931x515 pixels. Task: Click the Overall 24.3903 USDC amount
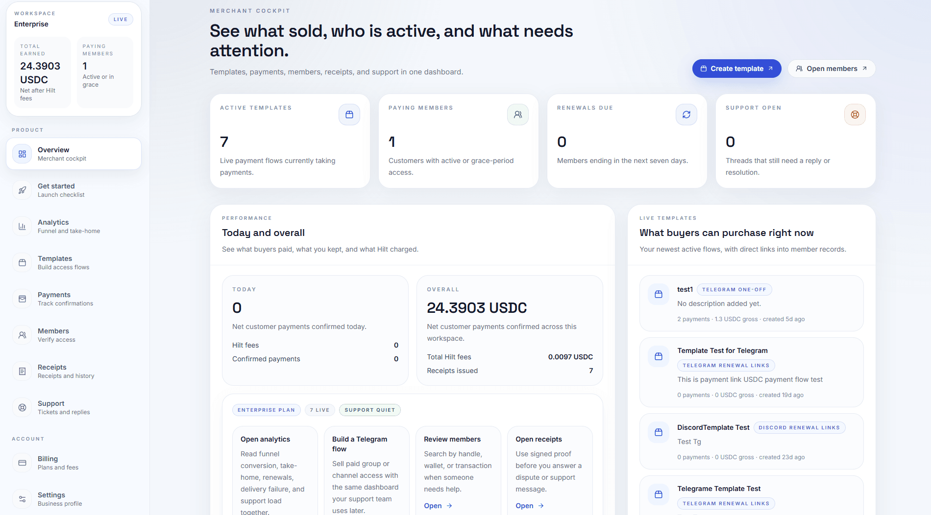[477, 307]
